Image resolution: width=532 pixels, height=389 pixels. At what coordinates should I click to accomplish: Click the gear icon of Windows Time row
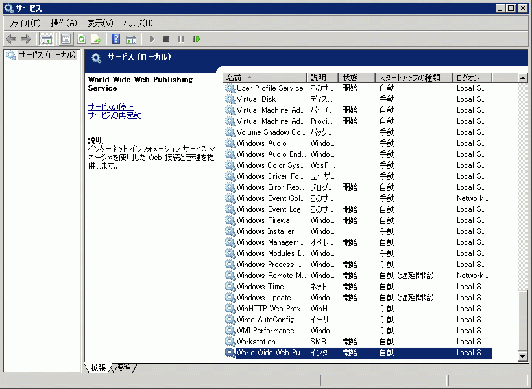pos(230,287)
